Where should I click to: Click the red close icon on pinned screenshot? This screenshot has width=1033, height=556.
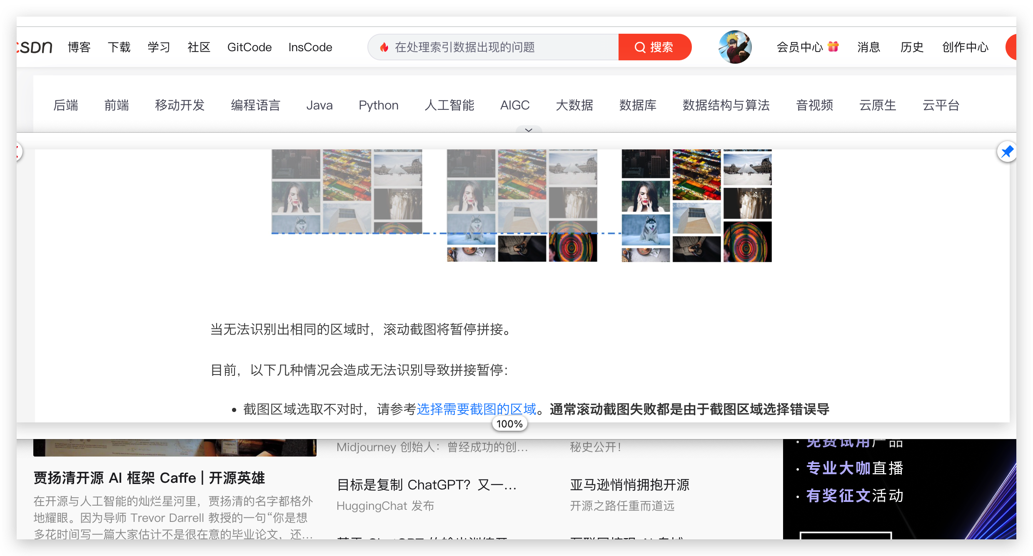18,151
